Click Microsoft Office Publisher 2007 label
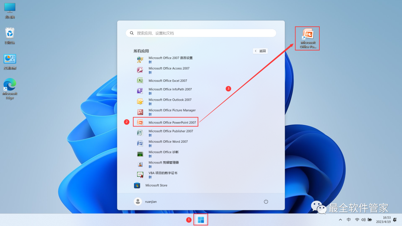The width and height of the screenshot is (402, 226). pos(171,131)
